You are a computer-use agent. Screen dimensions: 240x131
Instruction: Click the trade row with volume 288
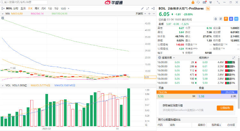point(177,66)
